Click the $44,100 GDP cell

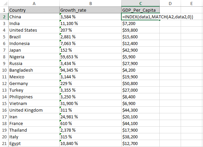[140, 123]
